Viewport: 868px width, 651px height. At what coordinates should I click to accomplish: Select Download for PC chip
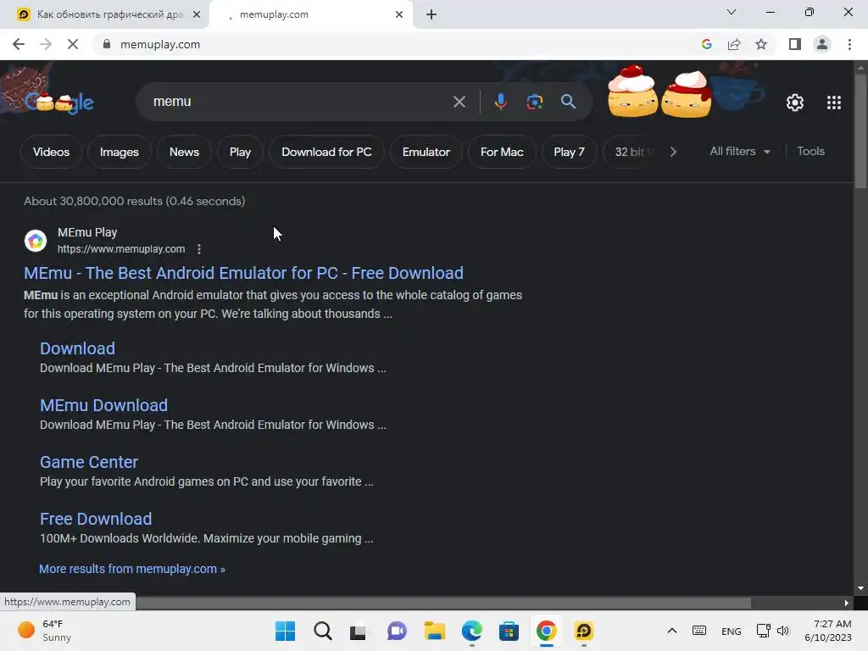point(326,152)
